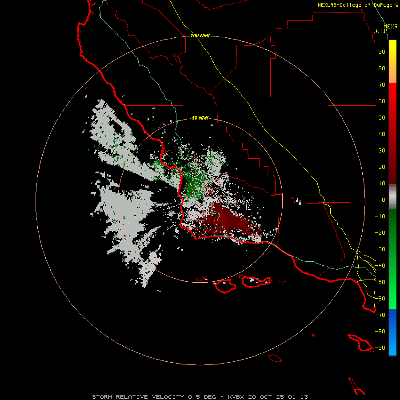400x400 pixels.
Task: Click the -20 value on velocity scale
Action: pyautogui.click(x=380, y=232)
